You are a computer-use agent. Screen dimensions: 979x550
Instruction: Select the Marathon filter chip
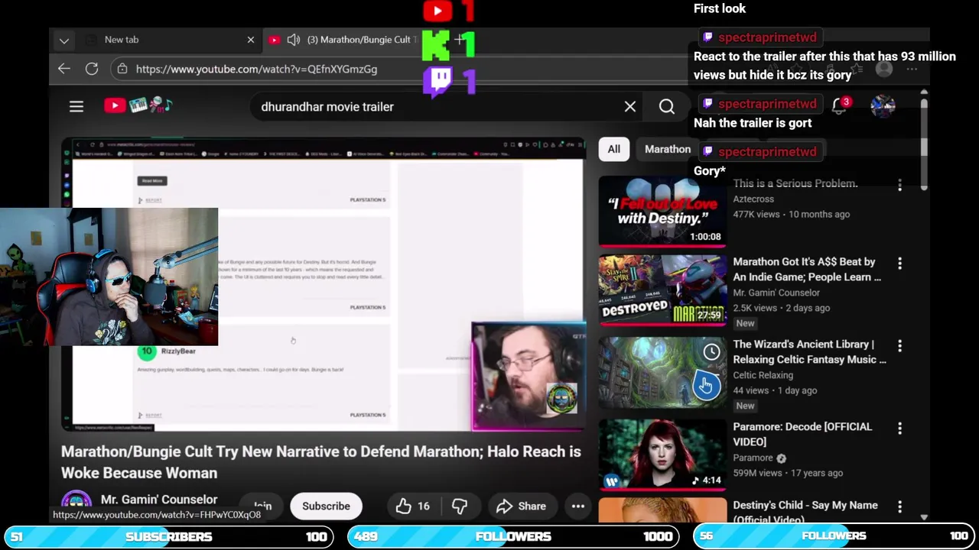click(667, 149)
